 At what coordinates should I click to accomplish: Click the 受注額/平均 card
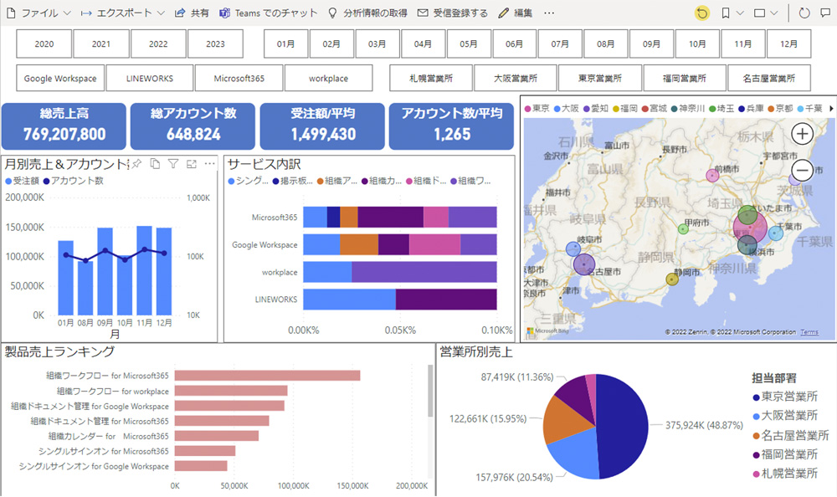(x=322, y=126)
